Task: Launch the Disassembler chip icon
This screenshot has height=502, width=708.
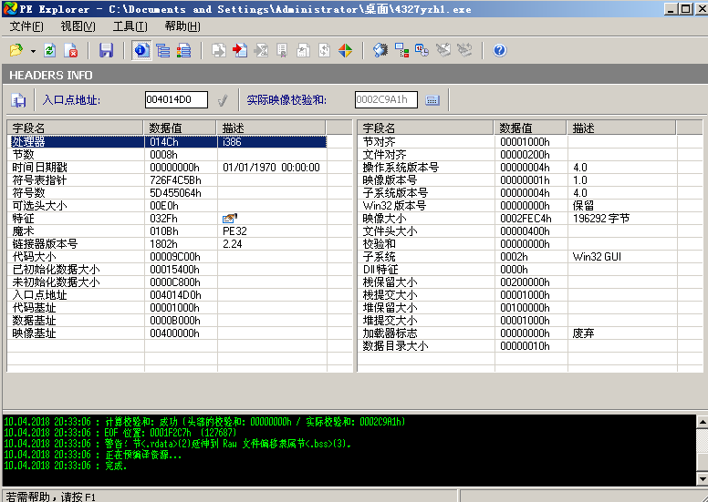Action: click(380, 50)
